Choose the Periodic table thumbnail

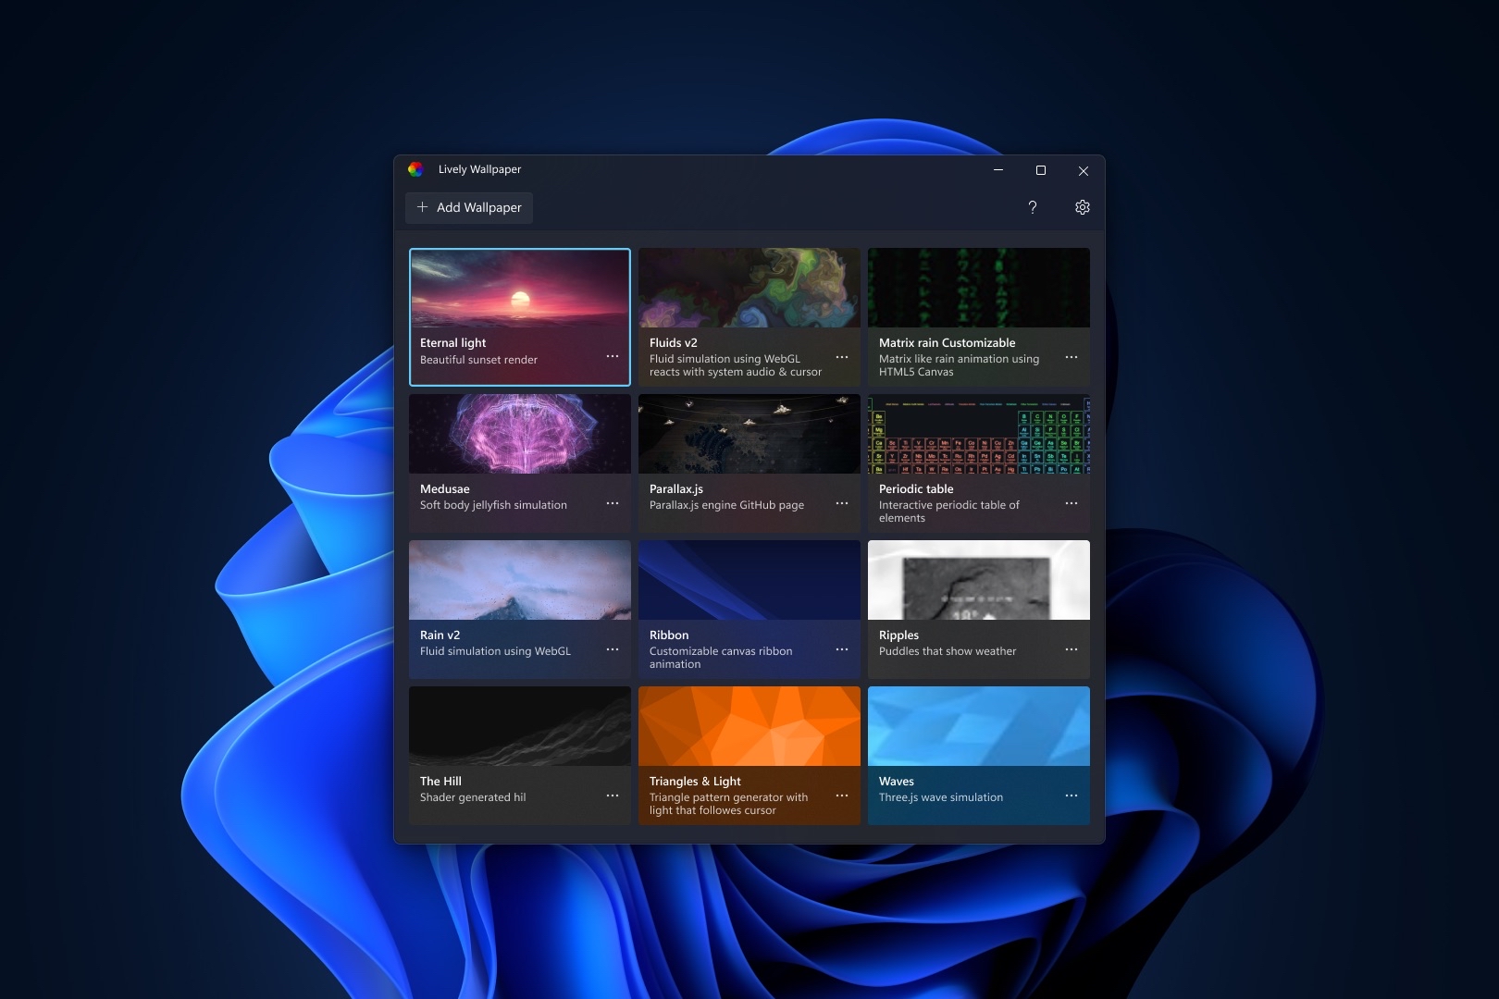coord(979,434)
